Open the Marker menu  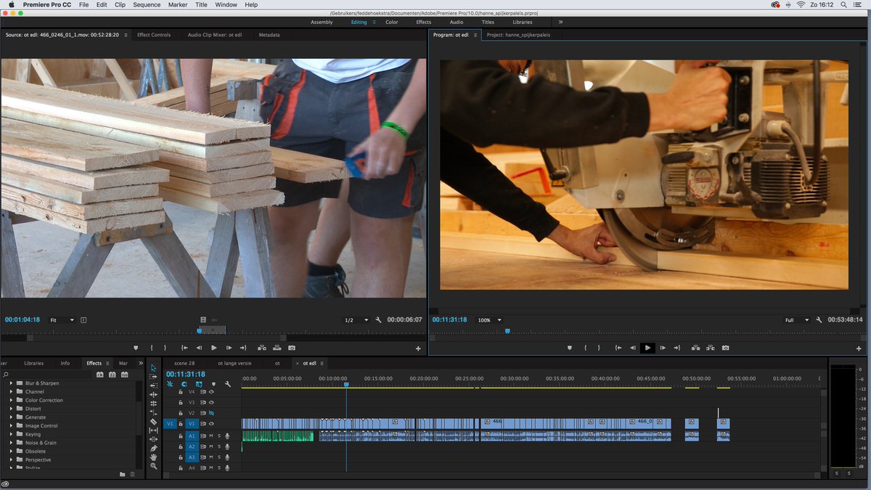click(x=178, y=4)
